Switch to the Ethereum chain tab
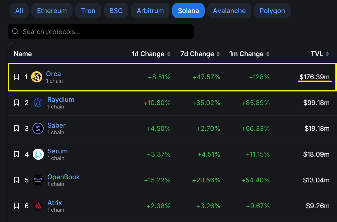The width and height of the screenshot is (337, 222). [52, 11]
